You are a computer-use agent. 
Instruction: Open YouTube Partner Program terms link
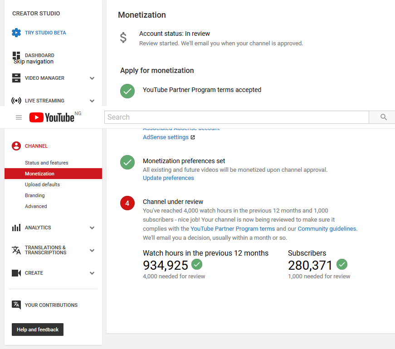click(x=233, y=228)
